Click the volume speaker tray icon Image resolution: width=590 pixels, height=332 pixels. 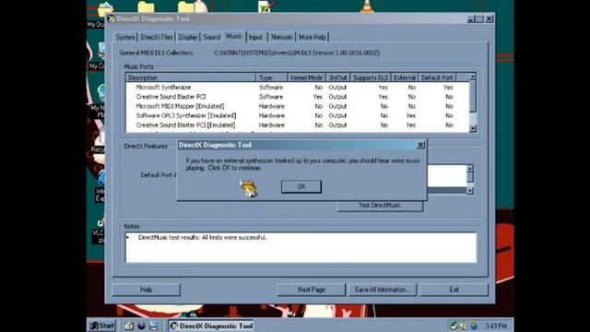point(463,326)
